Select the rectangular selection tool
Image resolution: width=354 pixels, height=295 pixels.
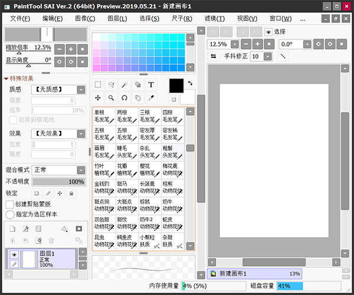(x=98, y=85)
